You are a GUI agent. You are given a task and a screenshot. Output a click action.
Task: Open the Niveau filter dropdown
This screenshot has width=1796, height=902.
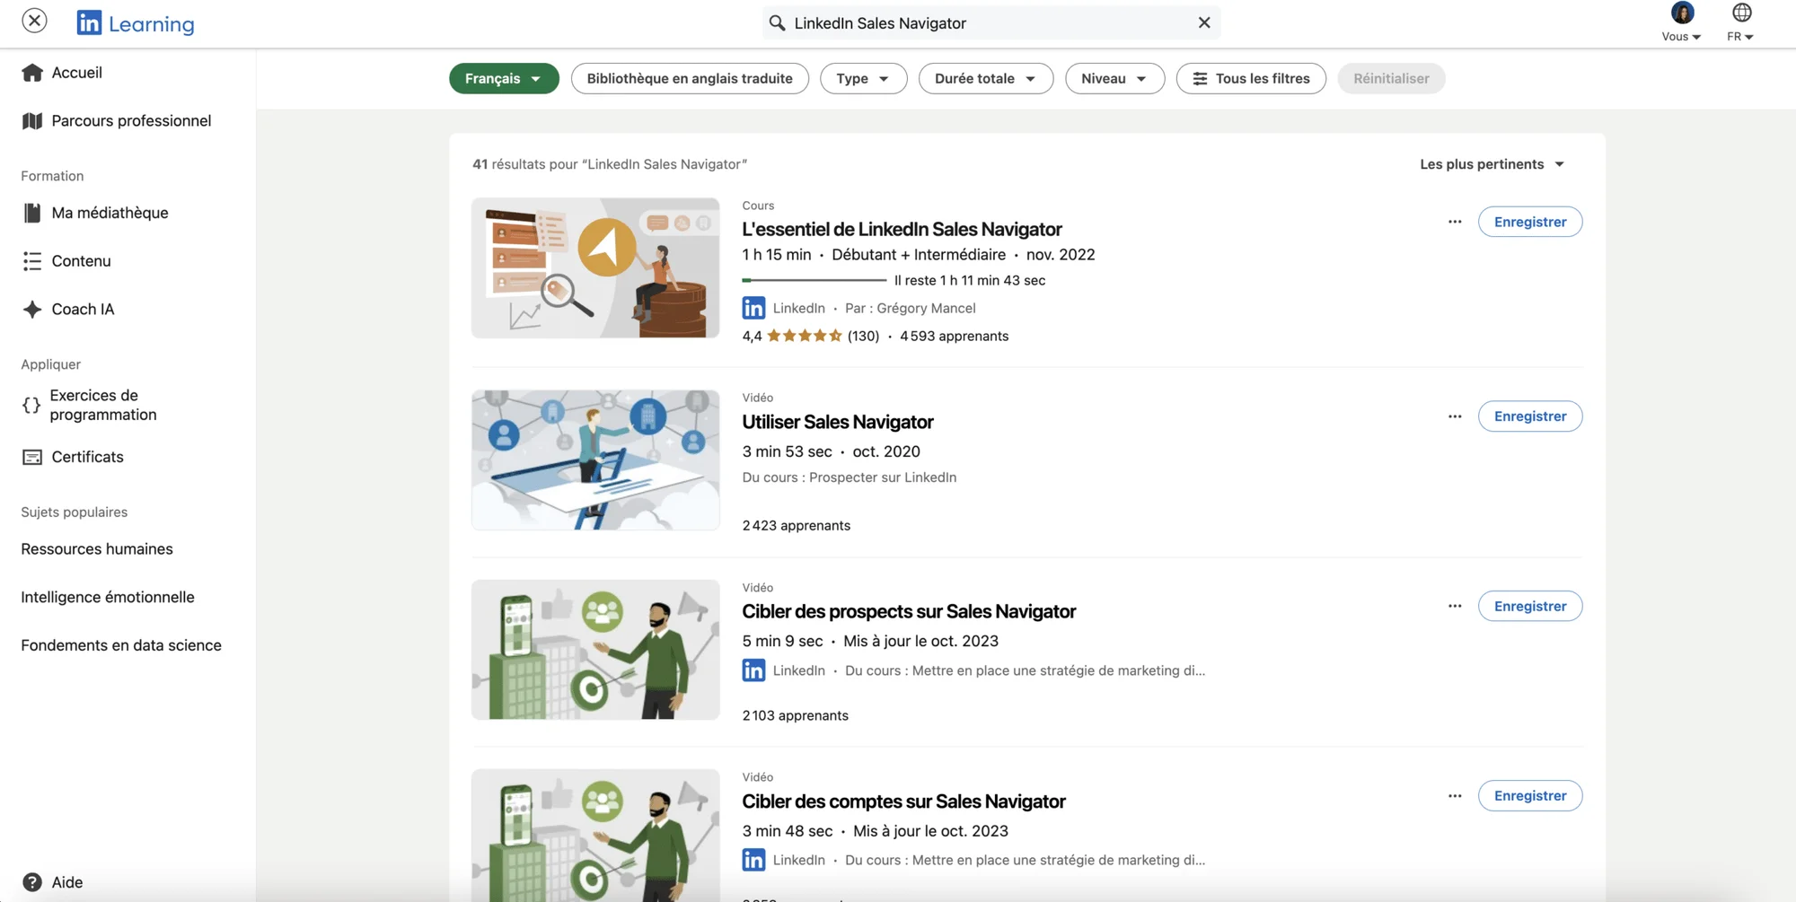click(1114, 79)
